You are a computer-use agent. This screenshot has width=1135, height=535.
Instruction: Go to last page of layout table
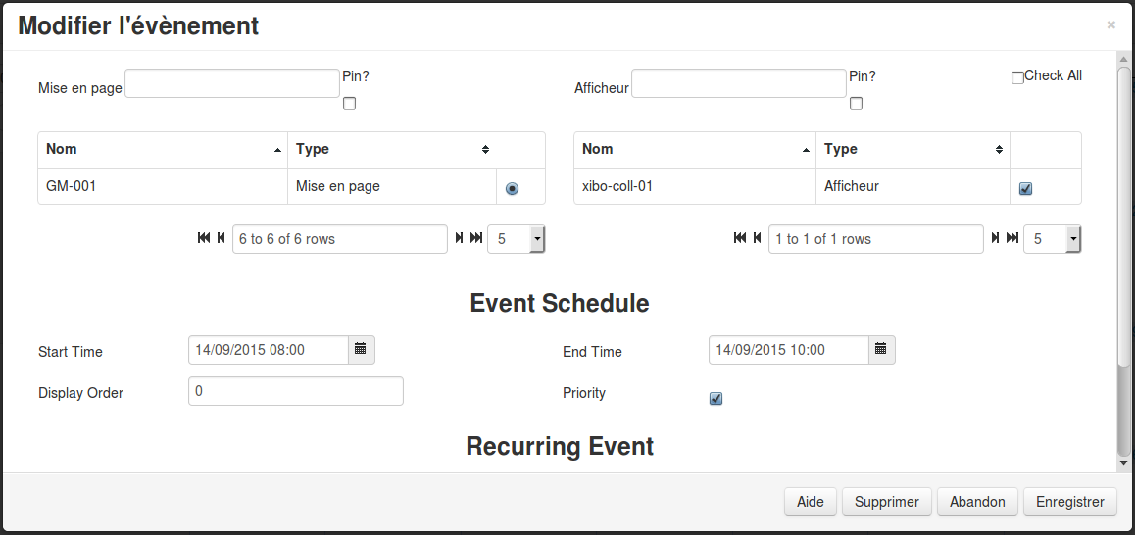coord(475,238)
